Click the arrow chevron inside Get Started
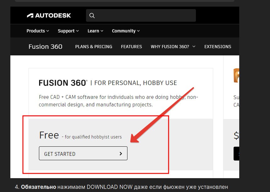Screen dimensions: 270x192 pyautogui.click(x=121, y=154)
